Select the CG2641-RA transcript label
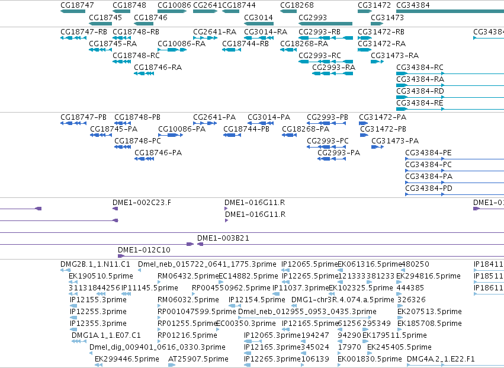 (215, 32)
